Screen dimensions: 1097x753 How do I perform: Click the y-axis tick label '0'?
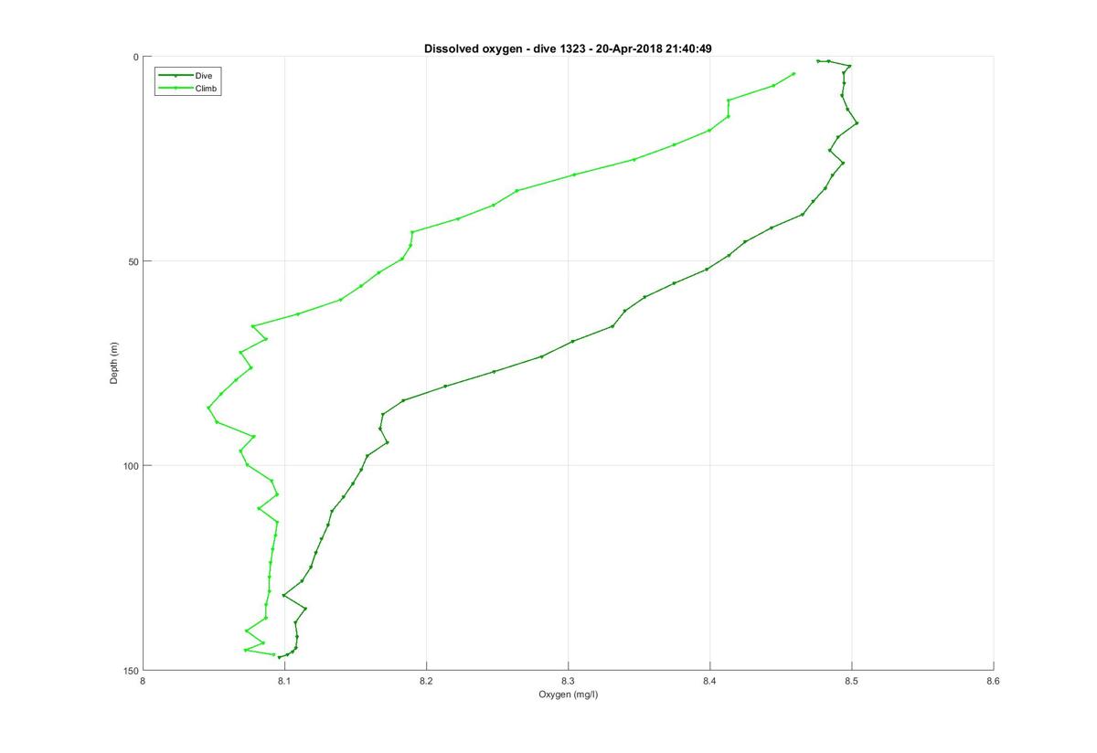(135, 57)
